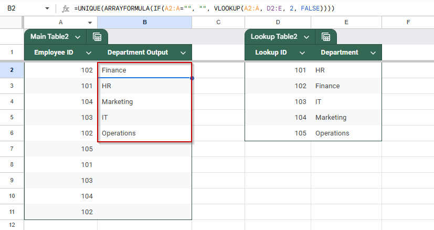Viewport: 434px width, 230px height.
Task: Select cell A4 with value 104
Action: (x=61, y=102)
